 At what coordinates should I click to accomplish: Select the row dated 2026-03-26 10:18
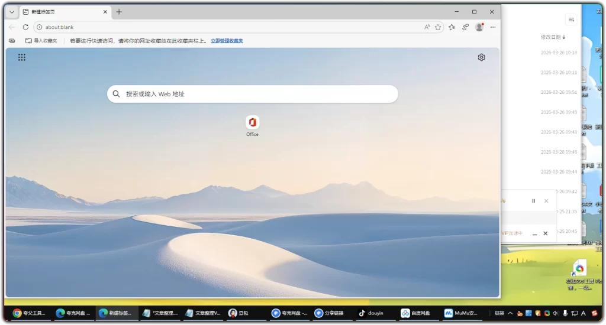tap(559, 53)
